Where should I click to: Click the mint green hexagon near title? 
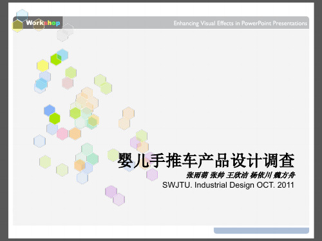[93, 159]
